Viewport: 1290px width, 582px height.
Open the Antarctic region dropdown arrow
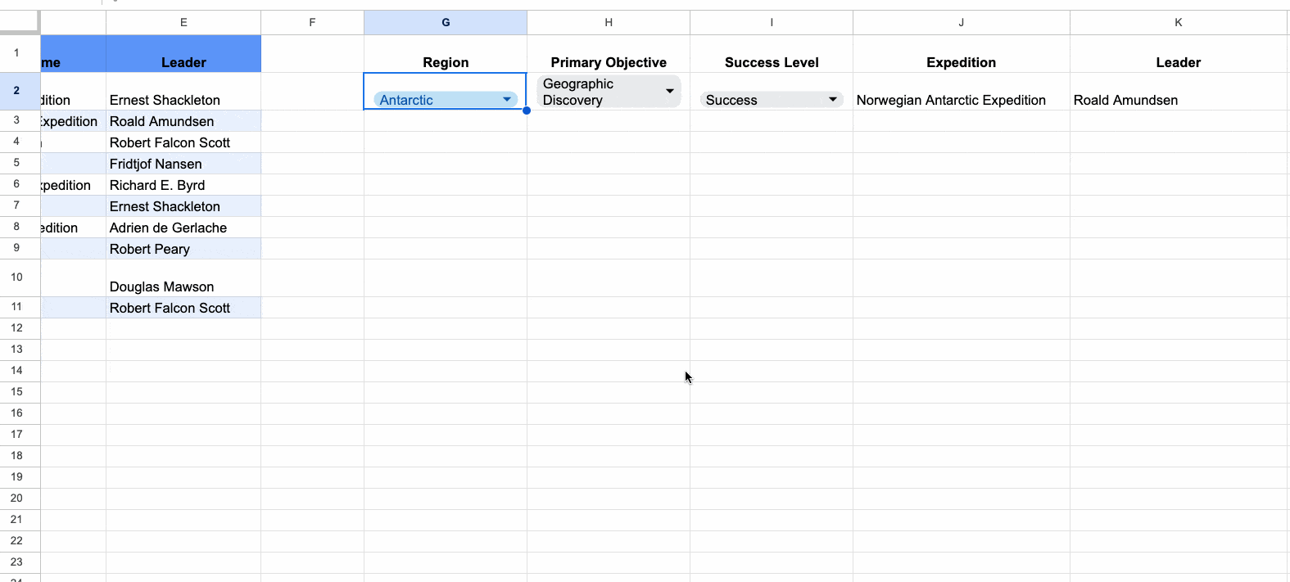[x=507, y=100]
